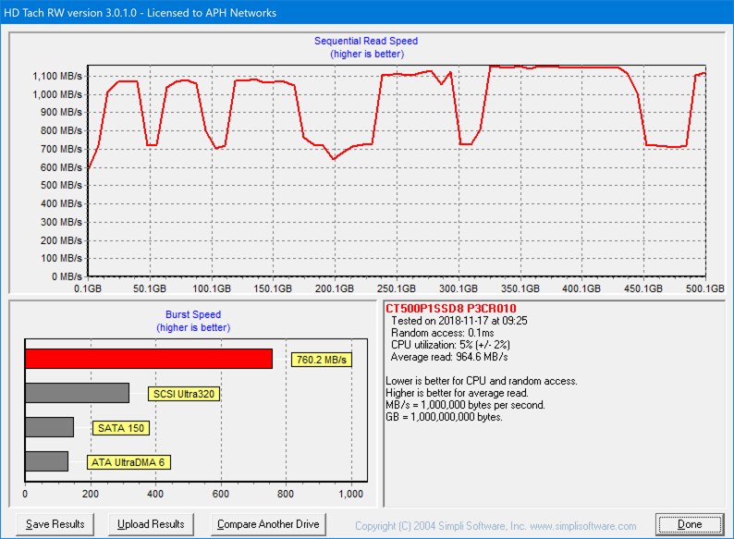Close the results with the Done button

click(689, 524)
